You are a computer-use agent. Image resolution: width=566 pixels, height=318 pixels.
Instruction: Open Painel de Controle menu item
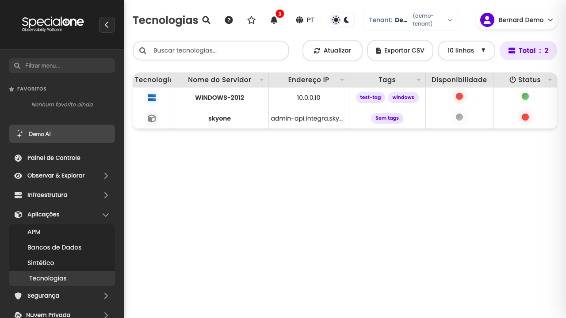click(x=62, y=158)
